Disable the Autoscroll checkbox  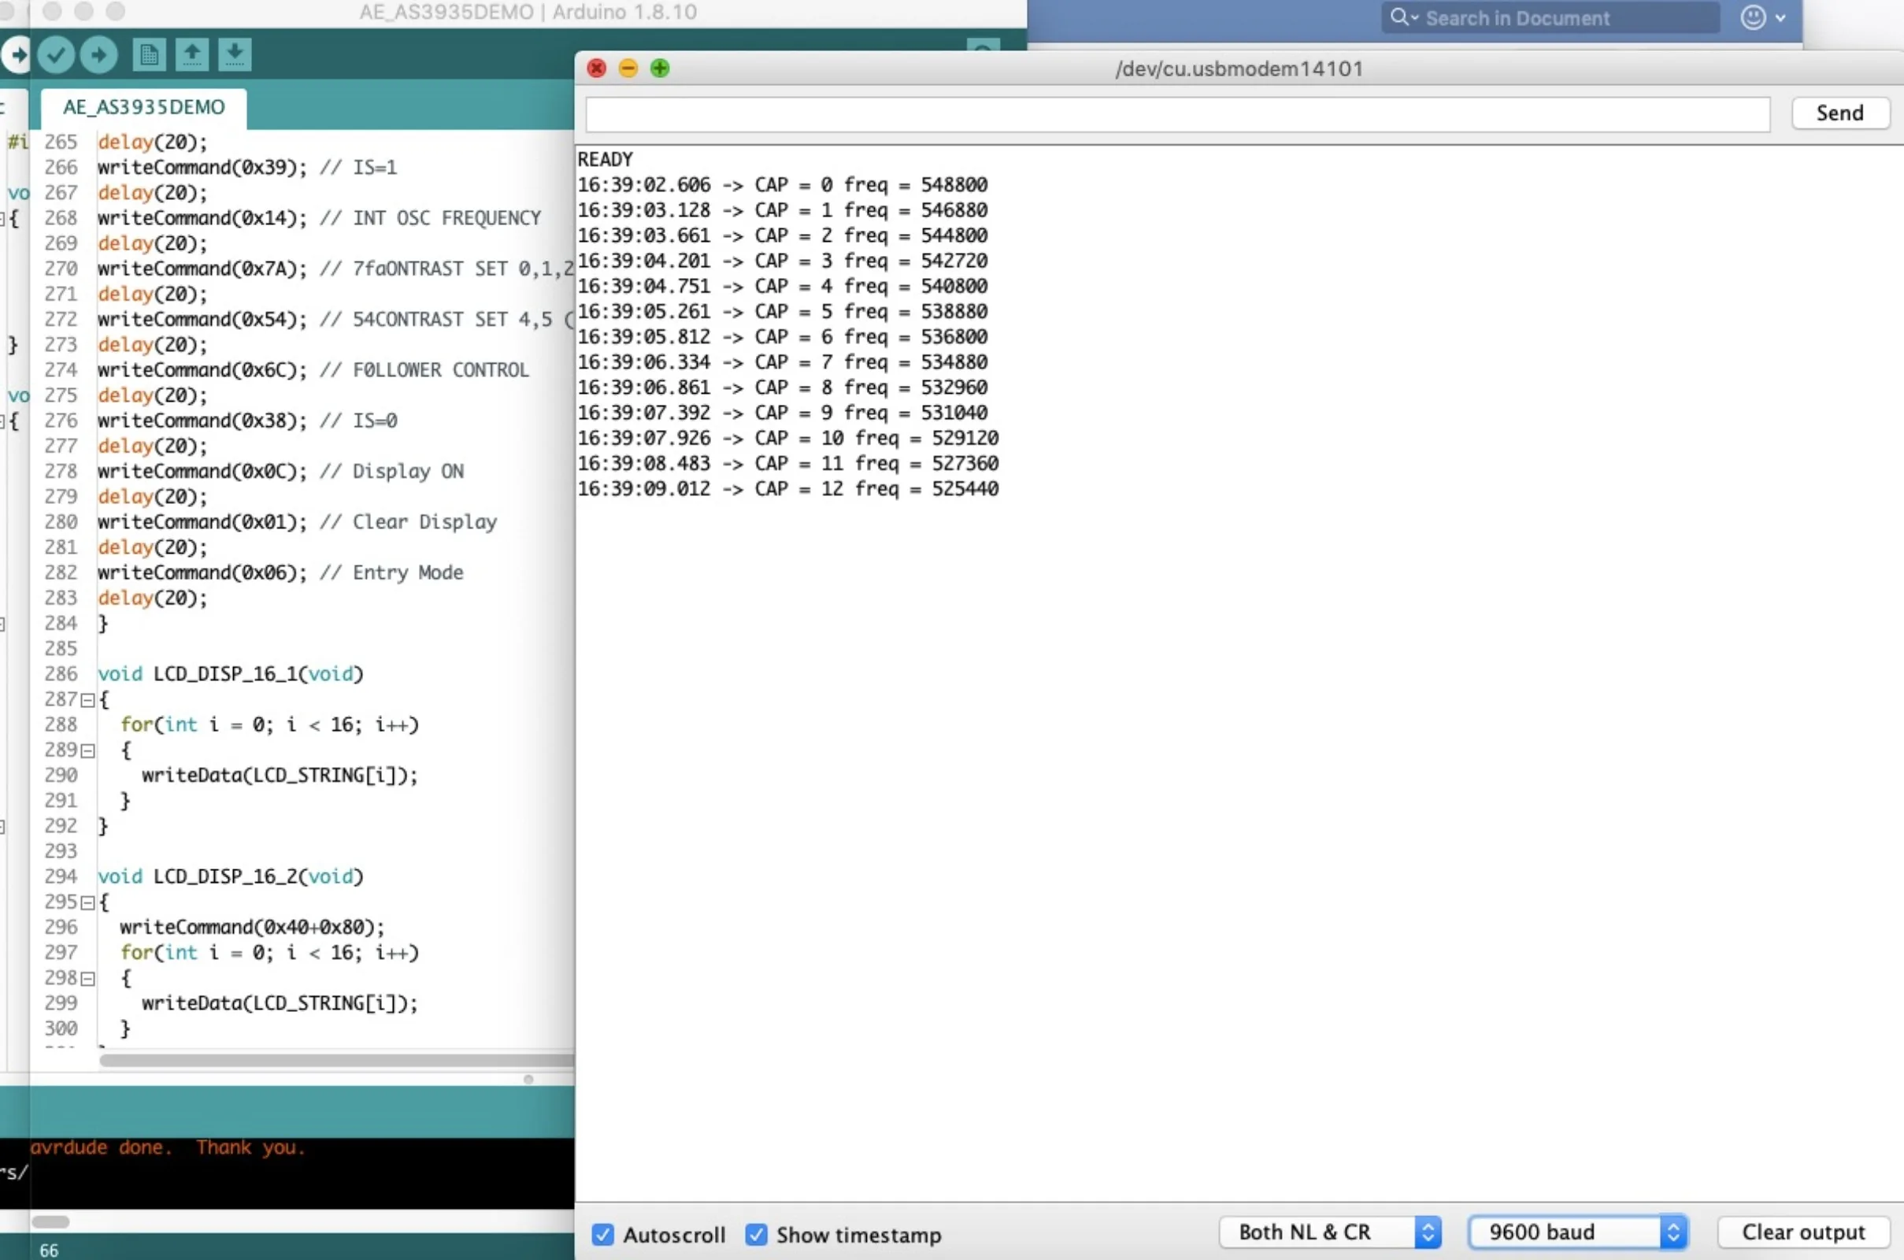pos(602,1234)
